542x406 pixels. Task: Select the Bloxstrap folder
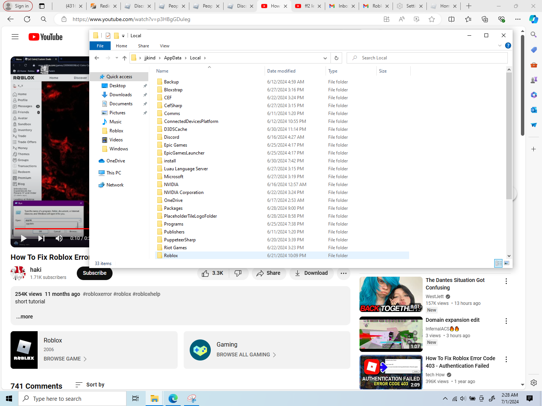coord(173,90)
